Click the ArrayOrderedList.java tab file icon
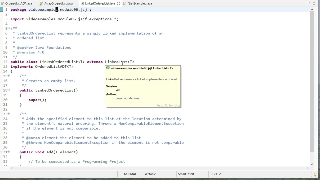320x180 pixels. [41, 3]
